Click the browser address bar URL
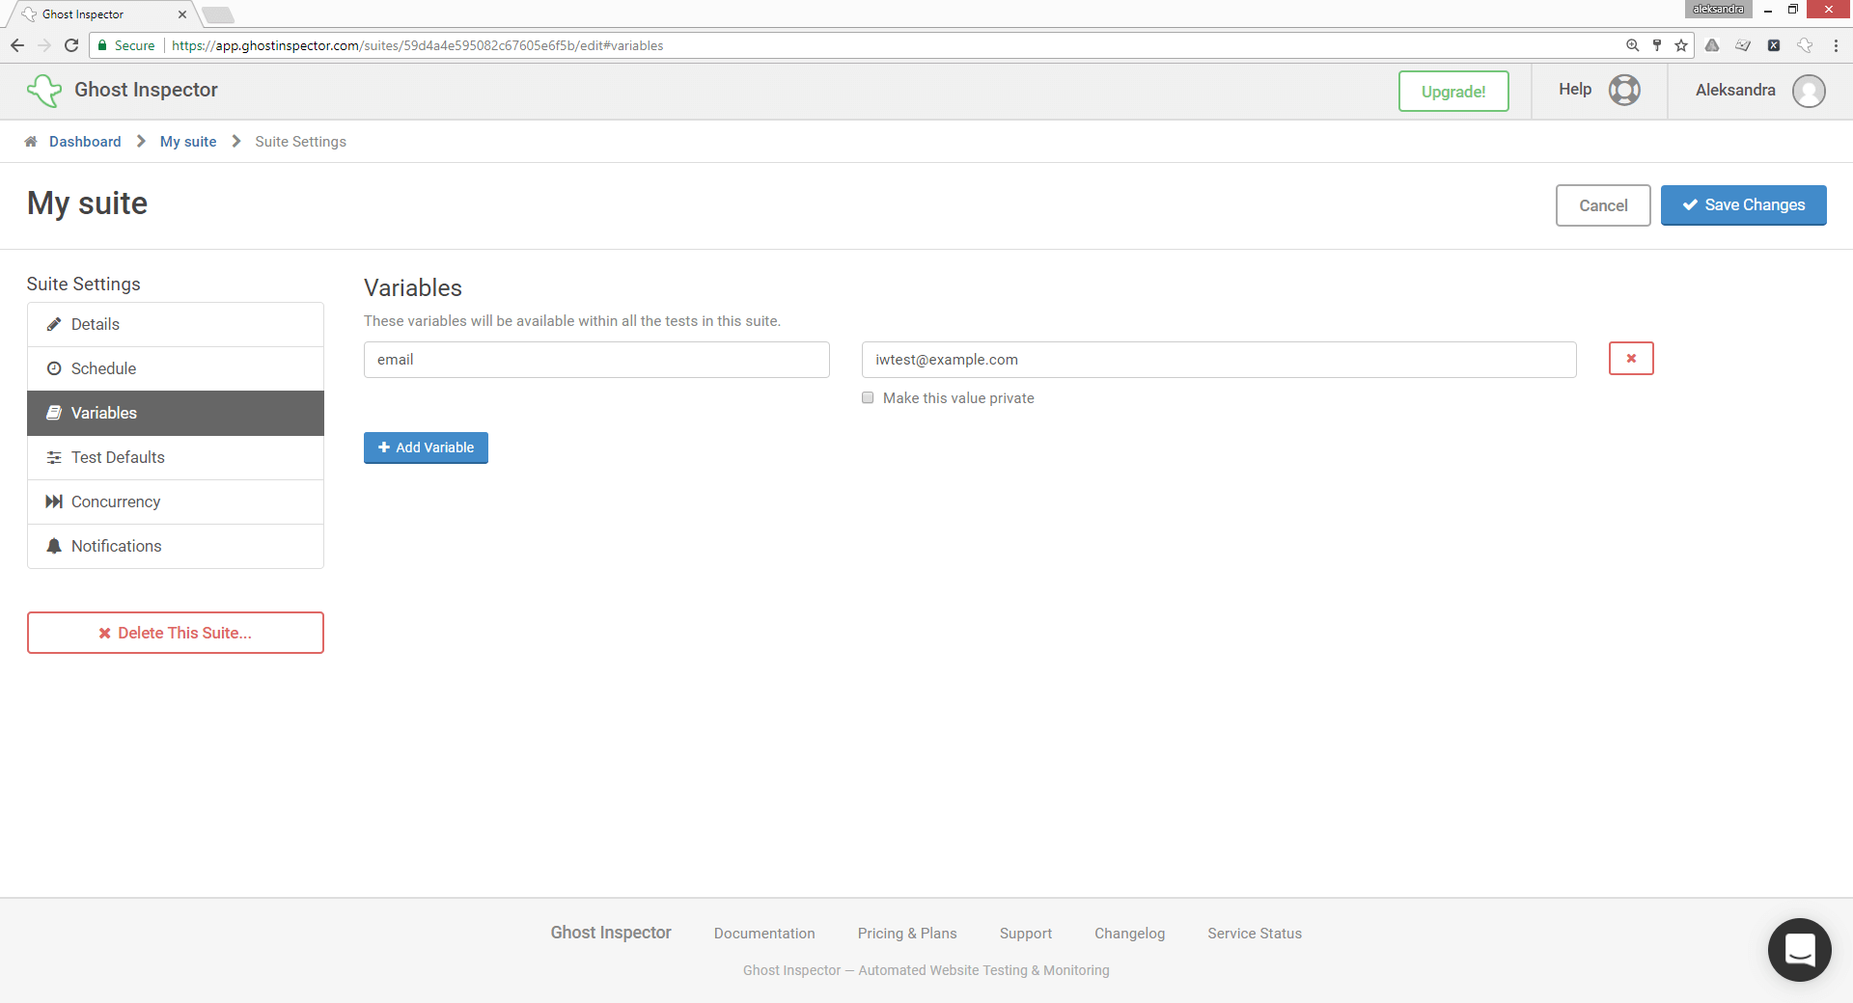 point(418,45)
